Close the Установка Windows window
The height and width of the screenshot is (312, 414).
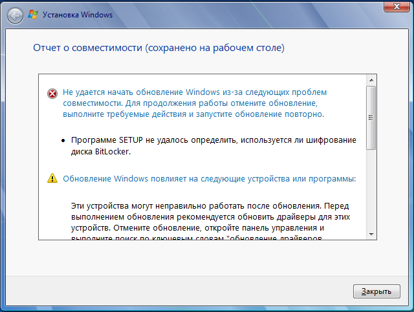point(397,6)
